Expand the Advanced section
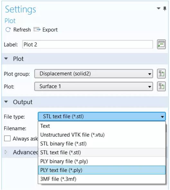 (x=6, y=152)
